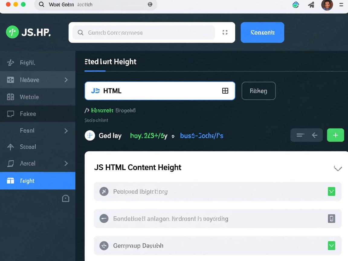Open the Eted lurt Height tab
This screenshot has width=348, height=261.
[110, 62]
